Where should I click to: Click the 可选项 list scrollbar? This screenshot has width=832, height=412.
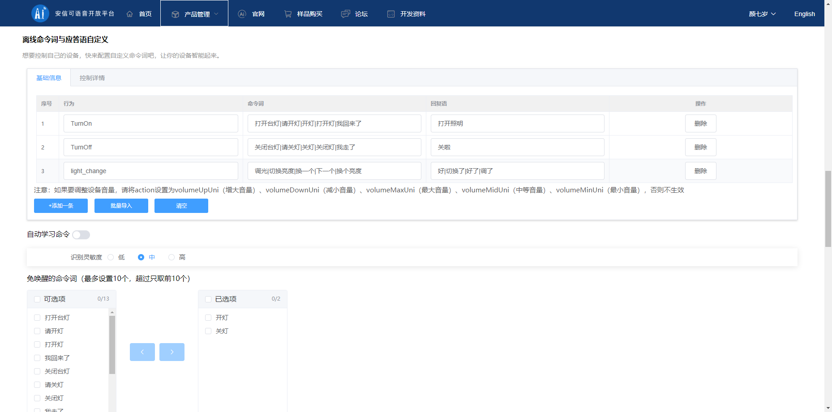click(112, 344)
